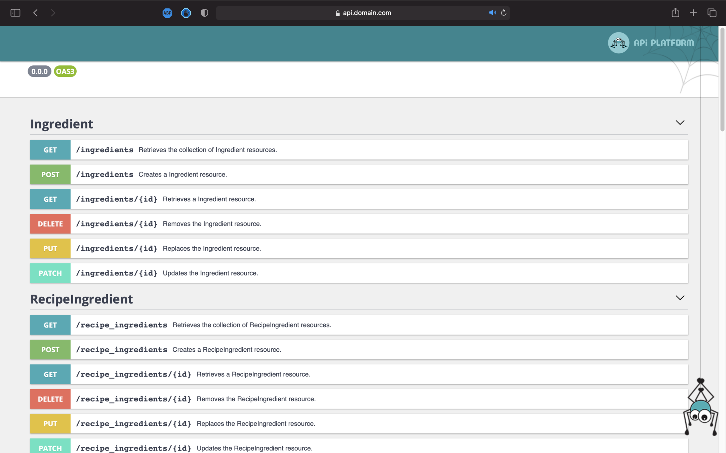
Task: Open the privacy shield report icon
Action: 204,13
